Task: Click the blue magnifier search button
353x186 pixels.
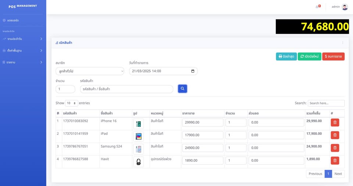Action: 182,89
